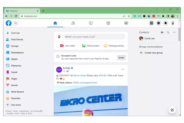Open the Friends tab in top navigation
The width and height of the screenshot is (184, 123).
pyautogui.click(x=73, y=23)
